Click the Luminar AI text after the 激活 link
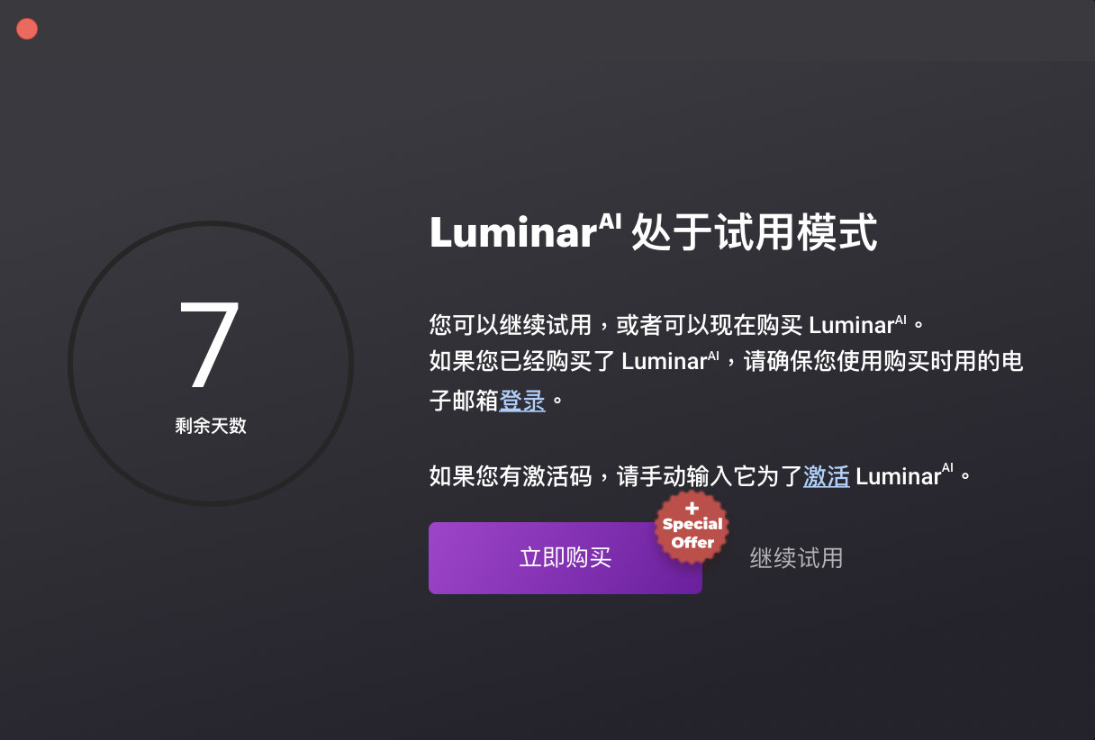 point(904,474)
